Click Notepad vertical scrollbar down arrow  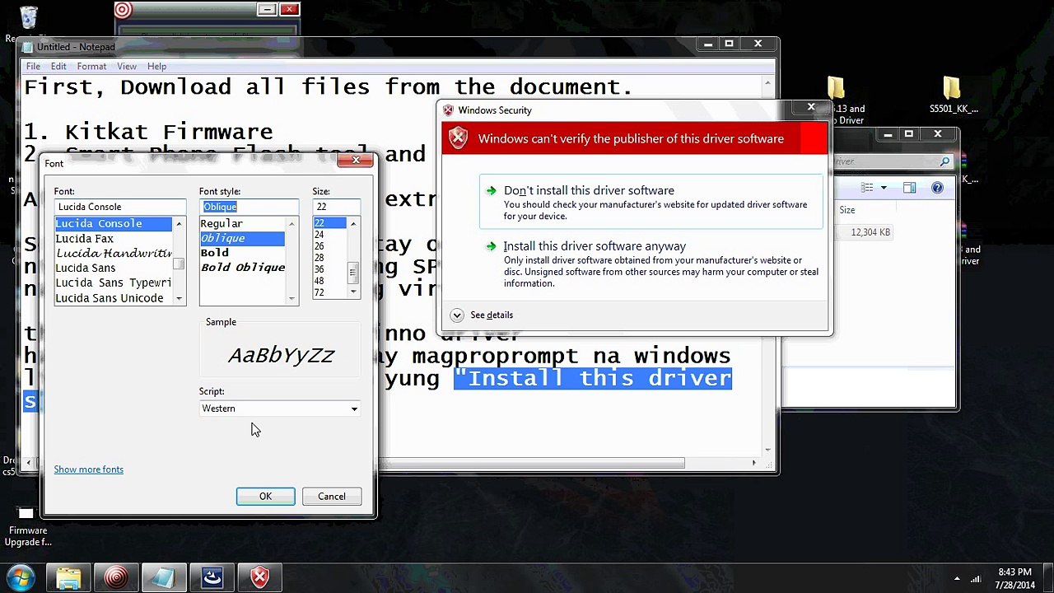[x=767, y=450]
